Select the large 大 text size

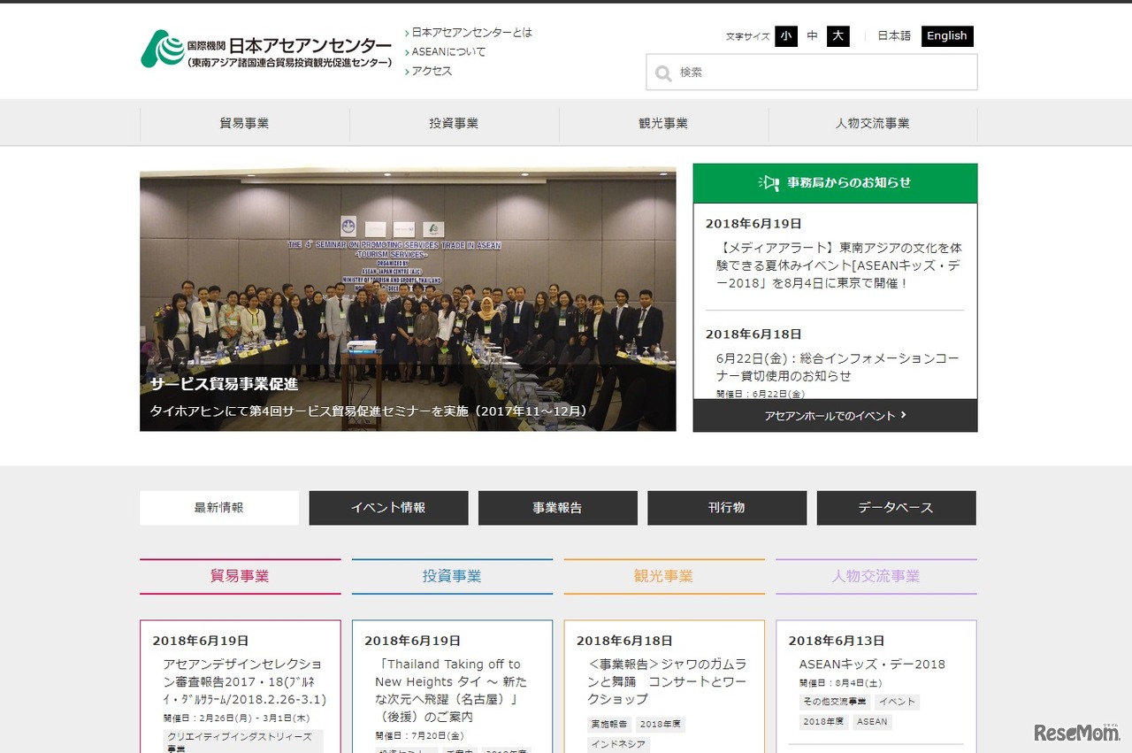[838, 36]
